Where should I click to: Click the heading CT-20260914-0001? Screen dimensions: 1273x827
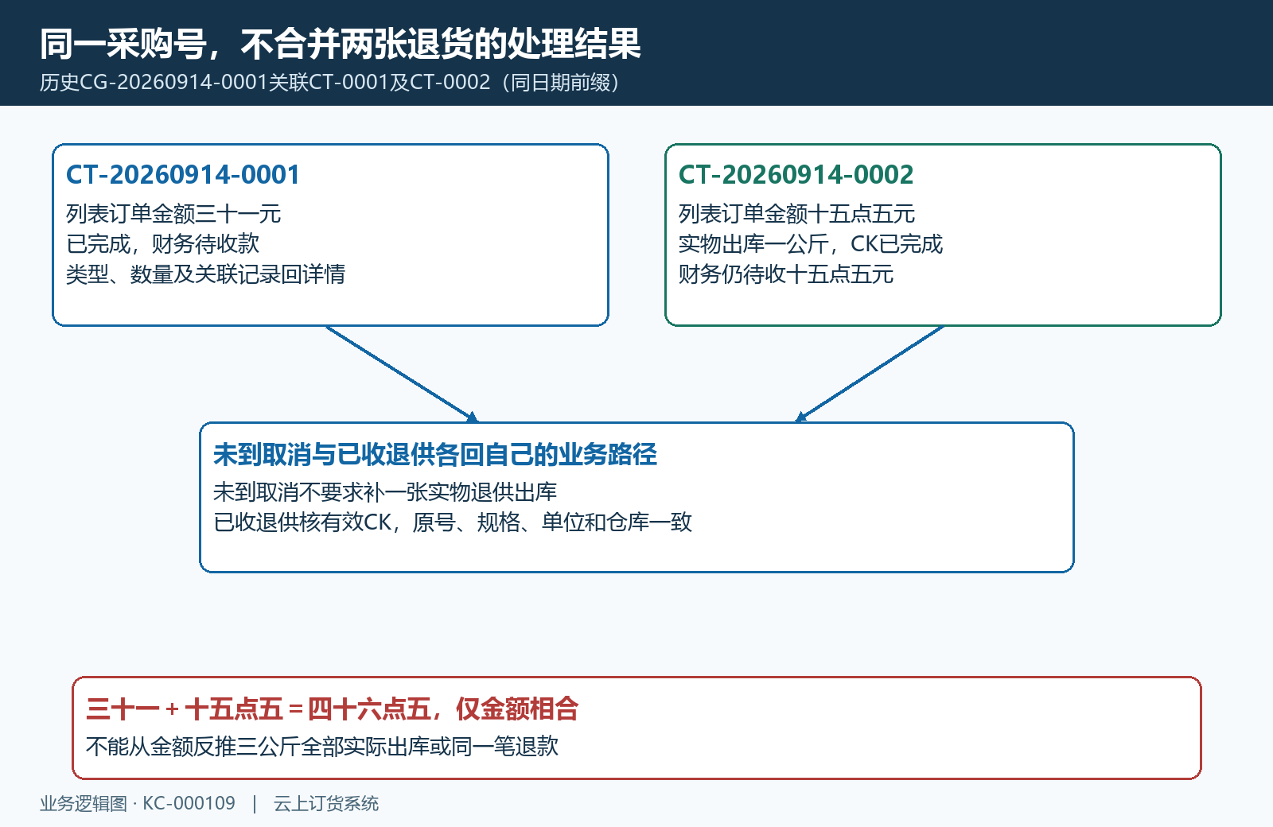coord(183,175)
